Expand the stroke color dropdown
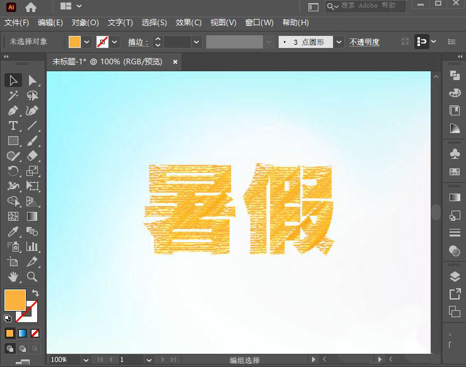 tap(114, 42)
